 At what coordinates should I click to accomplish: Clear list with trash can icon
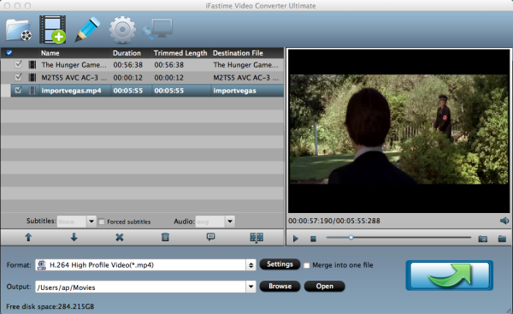tap(165, 237)
